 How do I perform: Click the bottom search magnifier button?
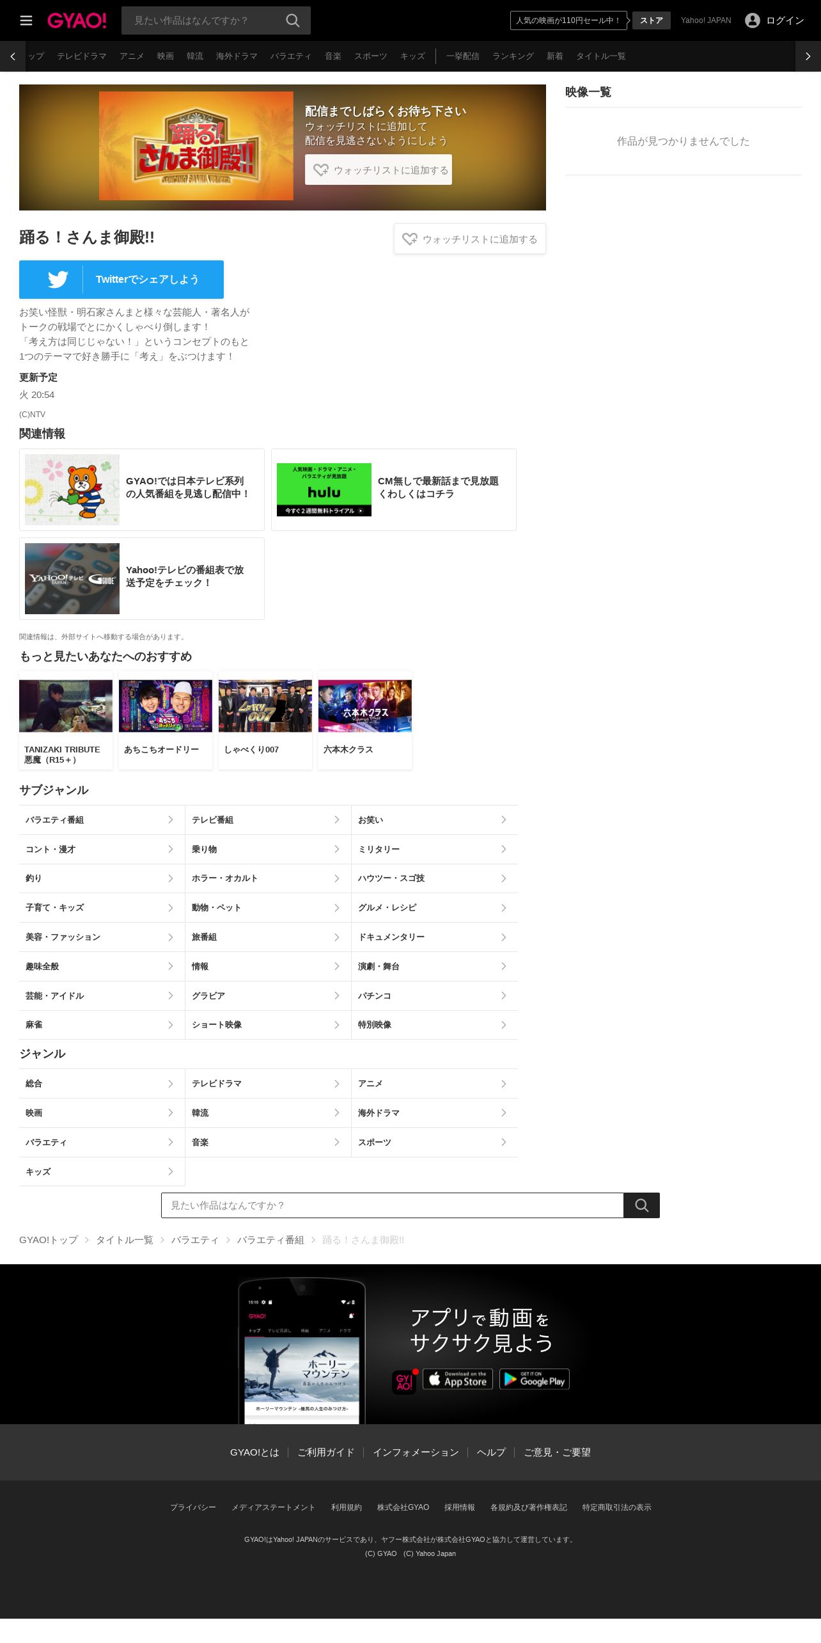(642, 1205)
